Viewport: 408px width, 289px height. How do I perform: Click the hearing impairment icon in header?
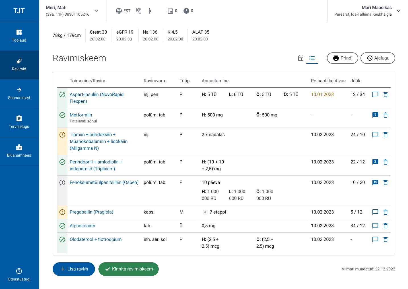tap(139, 11)
